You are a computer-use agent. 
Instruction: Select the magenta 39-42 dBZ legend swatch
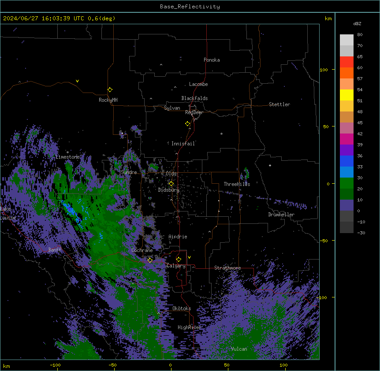(346, 139)
